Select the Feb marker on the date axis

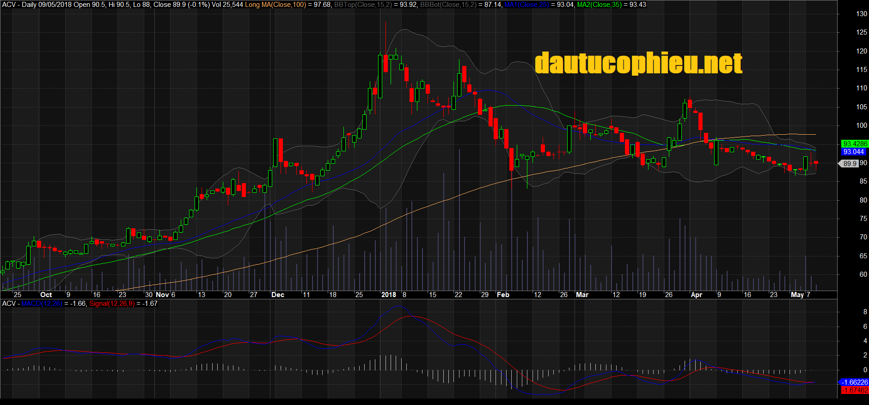click(x=503, y=295)
